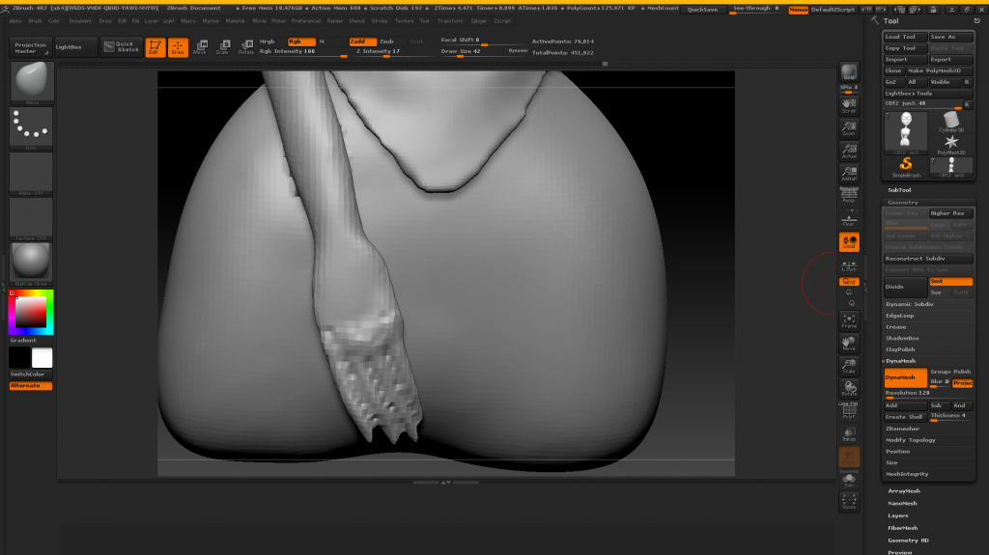Toggle Transp transparency mode
The width and height of the screenshot is (989, 555).
[x=849, y=434]
